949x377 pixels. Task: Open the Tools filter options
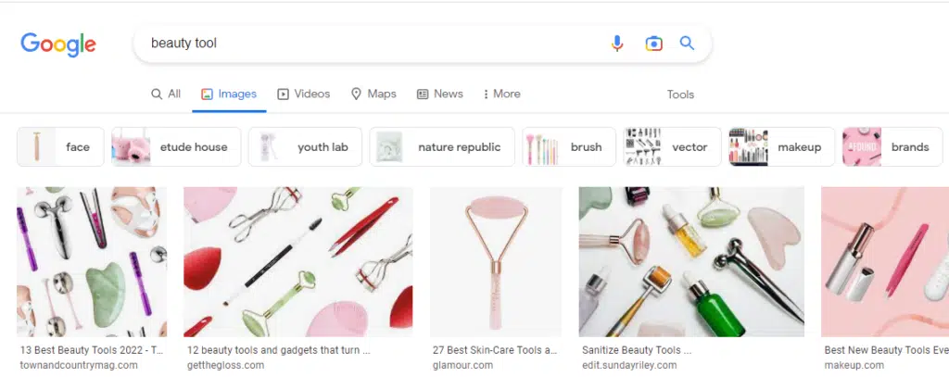point(680,94)
